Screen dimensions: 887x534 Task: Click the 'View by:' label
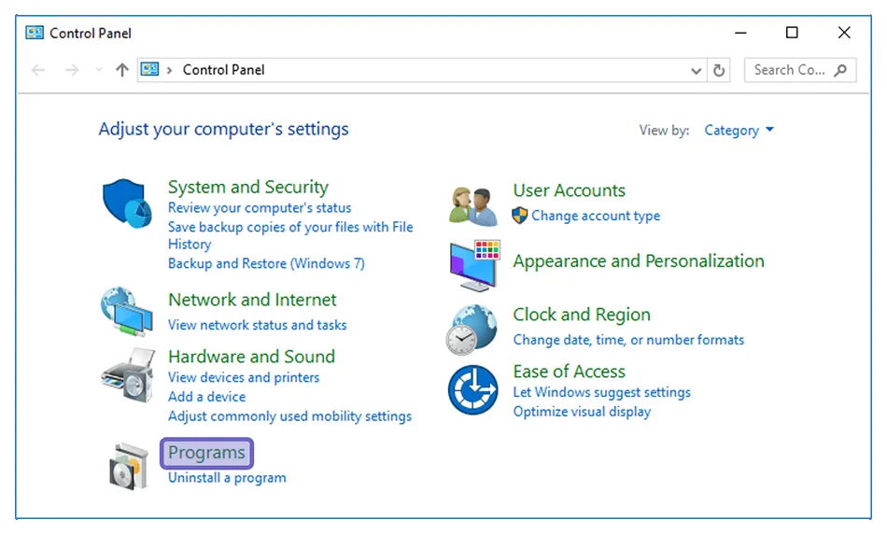pos(664,130)
